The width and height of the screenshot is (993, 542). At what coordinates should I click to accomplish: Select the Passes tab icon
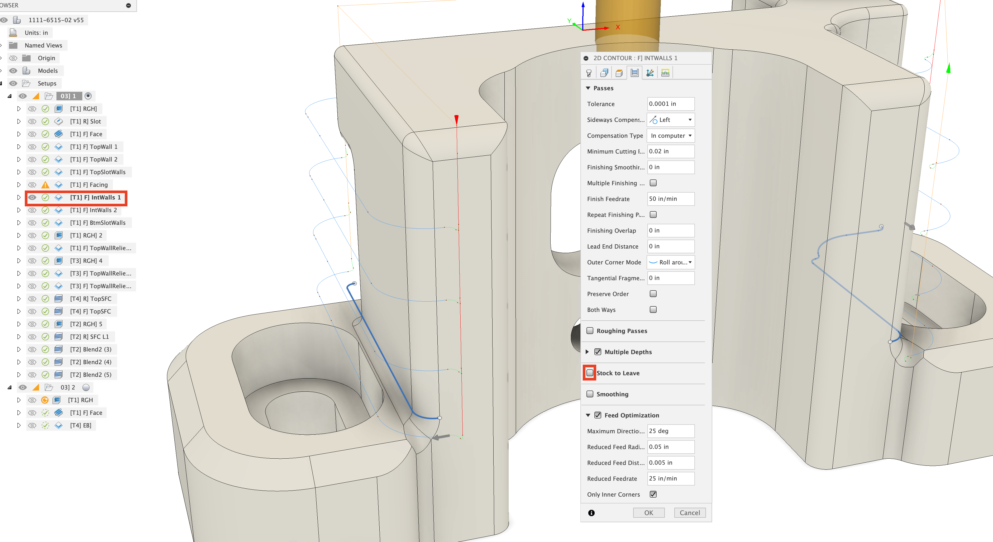coord(634,73)
